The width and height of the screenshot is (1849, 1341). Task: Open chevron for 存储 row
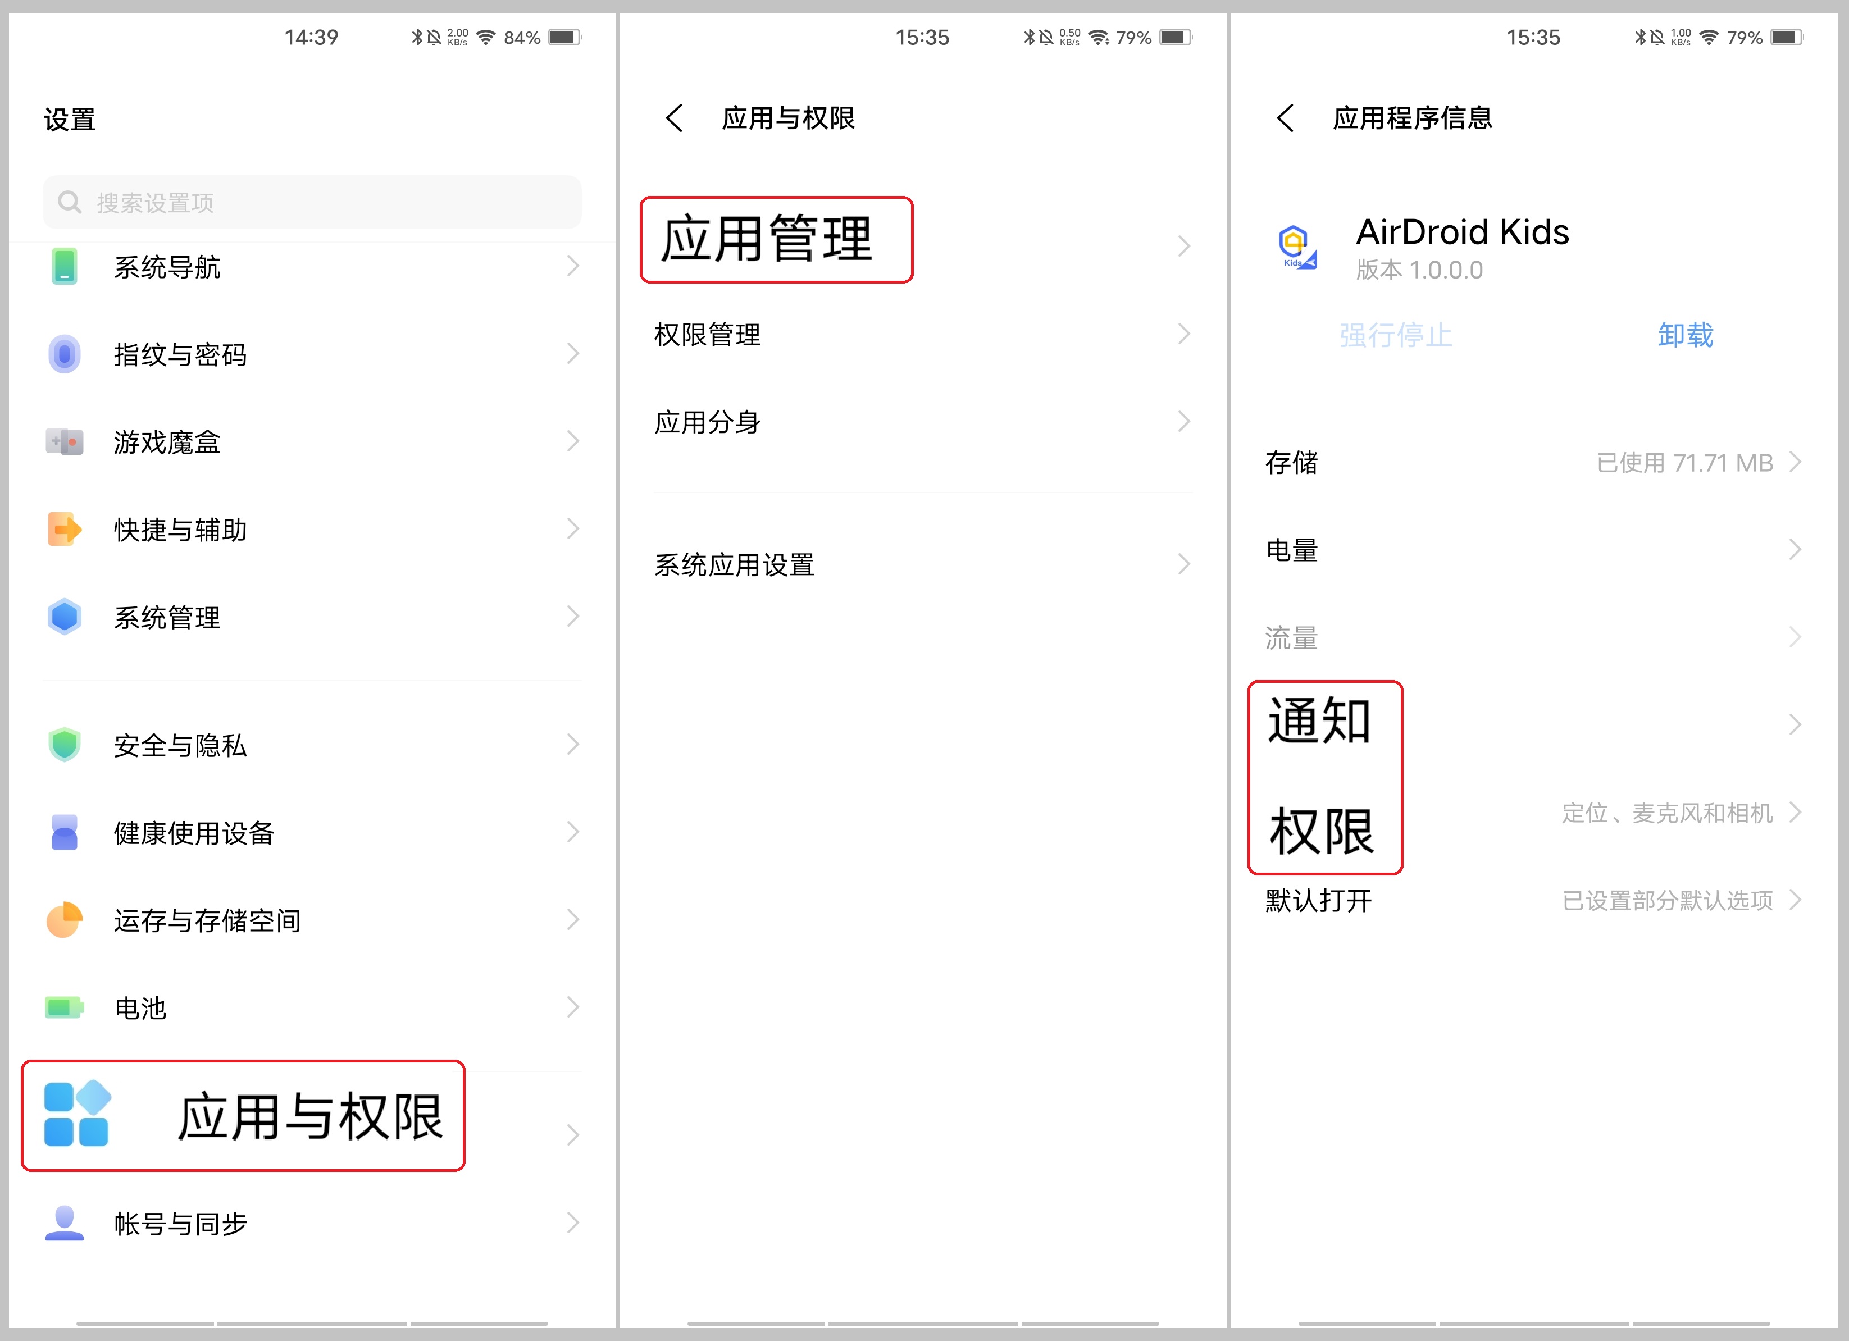point(1795,462)
